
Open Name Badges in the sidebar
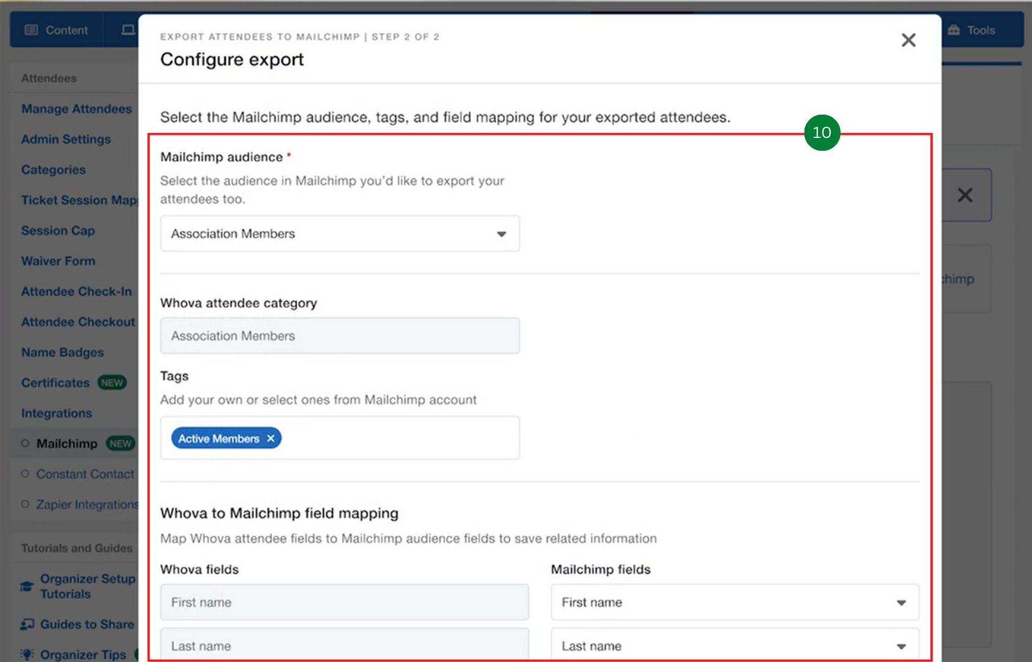[x=63, y=352]
